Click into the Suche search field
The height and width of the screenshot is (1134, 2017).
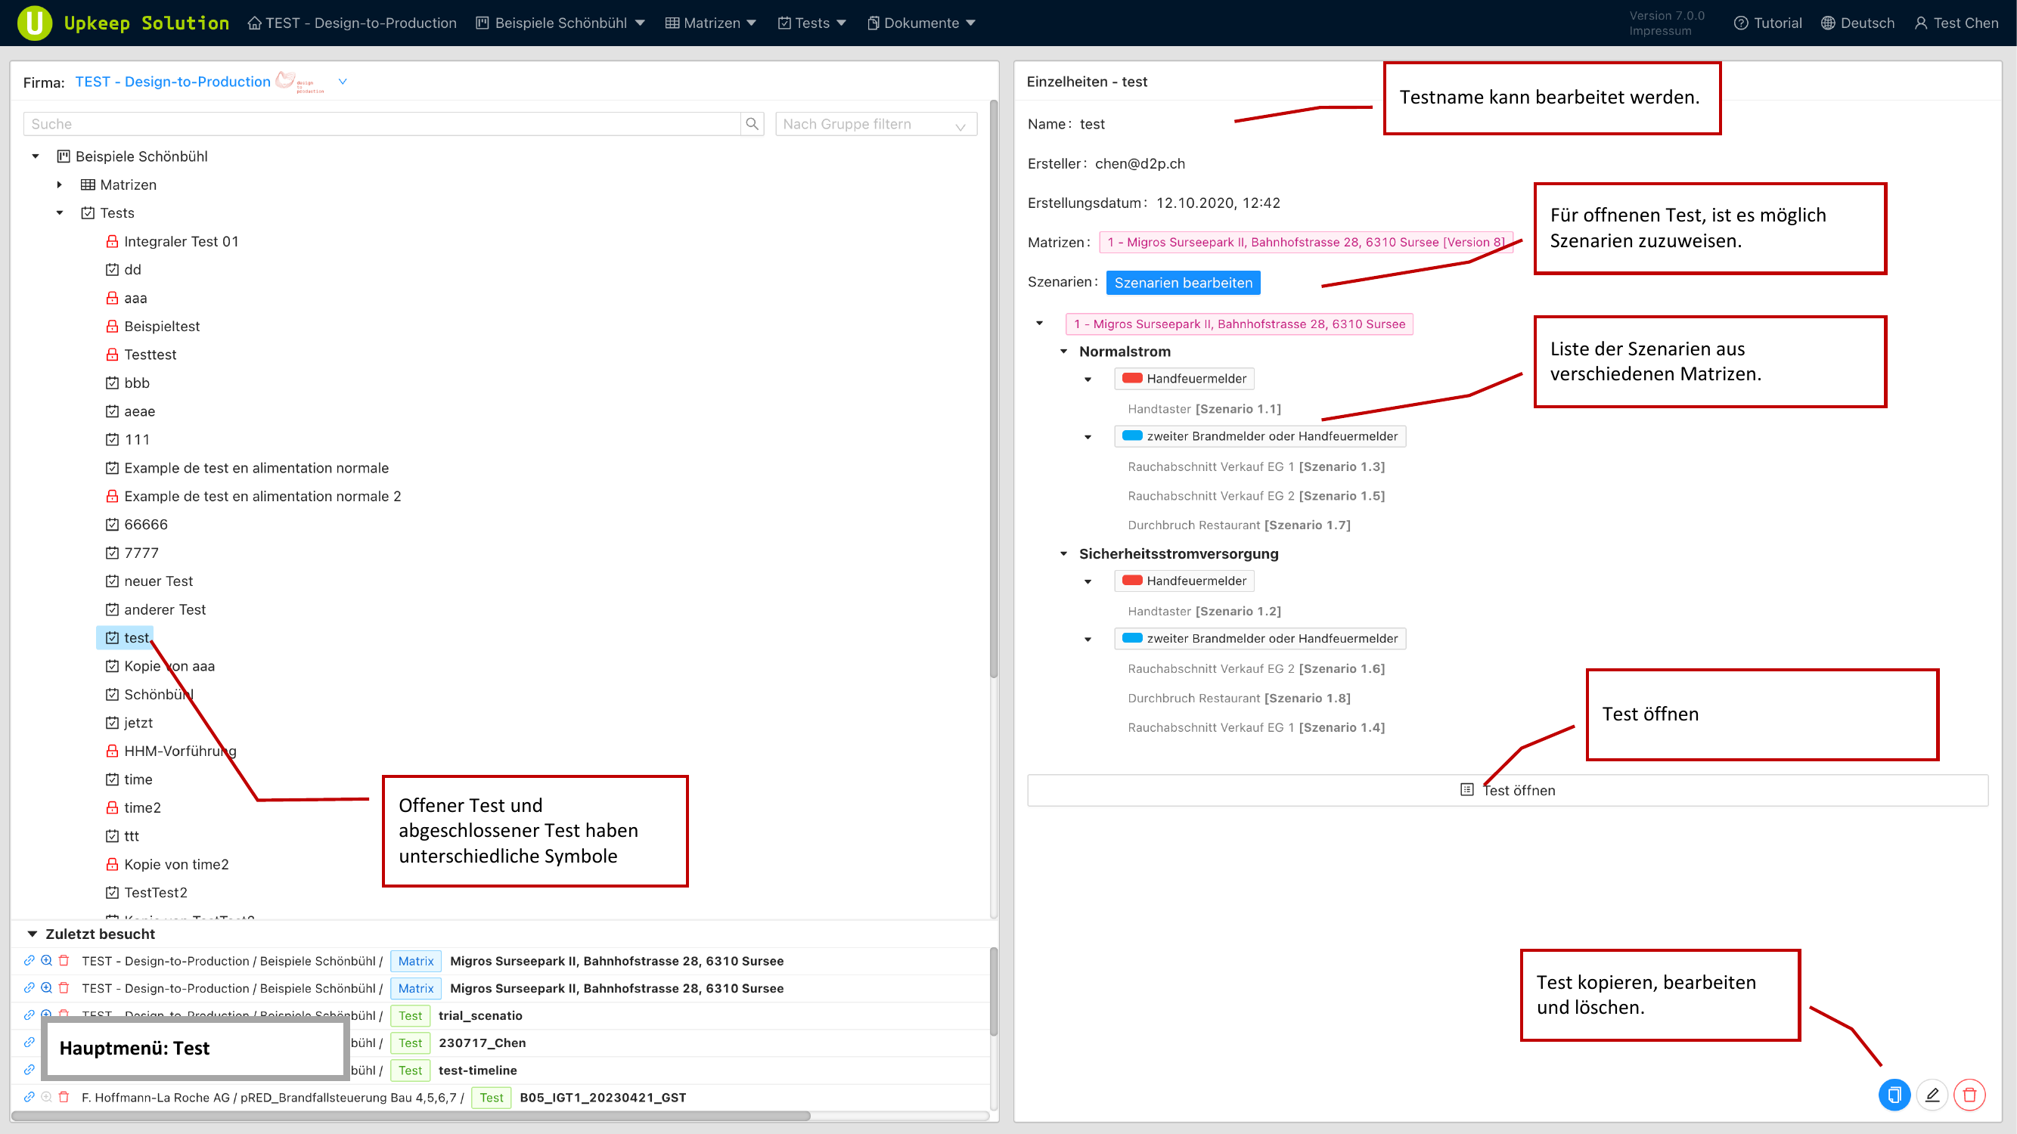tap(381, 124)
